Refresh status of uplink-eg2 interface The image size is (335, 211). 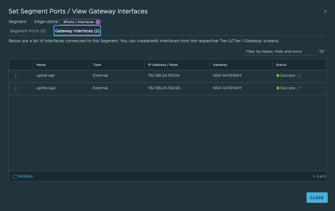point(299,88)
